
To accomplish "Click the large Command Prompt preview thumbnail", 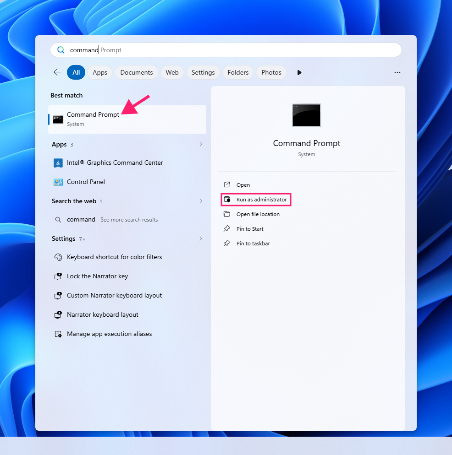I will [306, 115].
